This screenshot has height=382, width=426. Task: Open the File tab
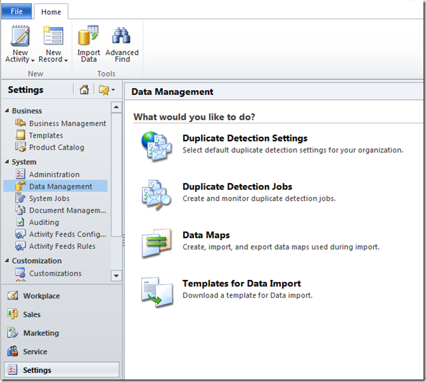[16, 11]
